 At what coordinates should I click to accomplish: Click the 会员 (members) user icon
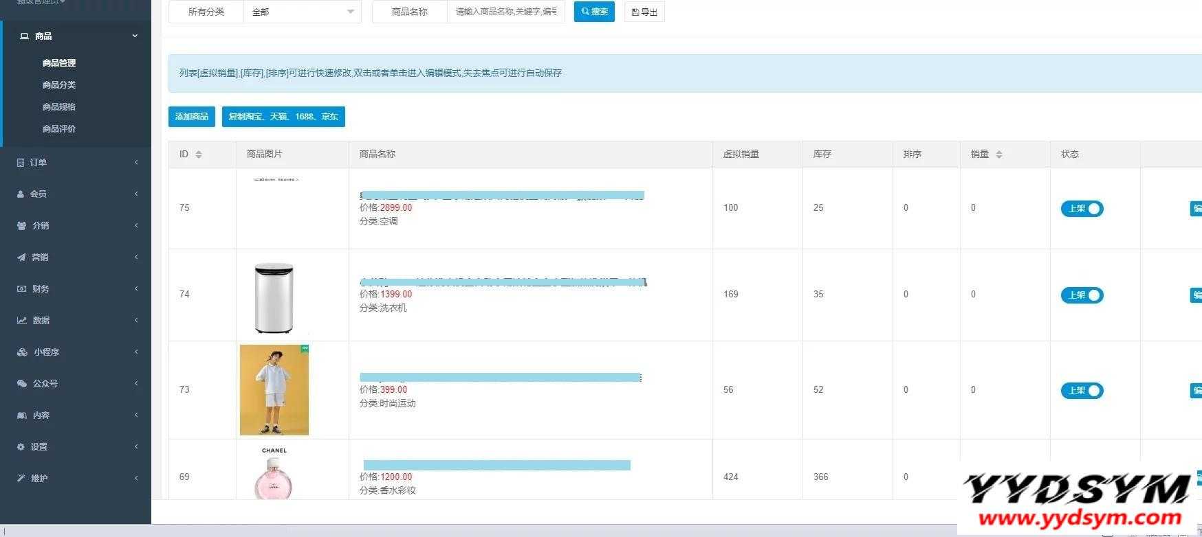pos(21,194)
